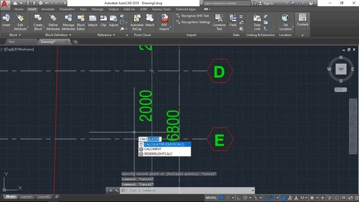359x202 pixels.
Task: Click the Undo arrow in Quick Access toolbar
Action: [x=47, y=3]
